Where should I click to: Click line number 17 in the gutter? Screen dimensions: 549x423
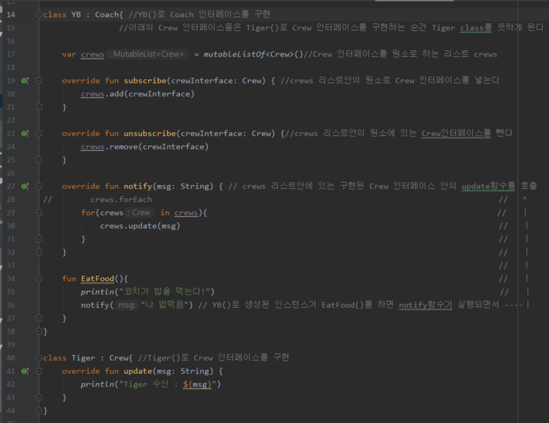coord(11,54)
